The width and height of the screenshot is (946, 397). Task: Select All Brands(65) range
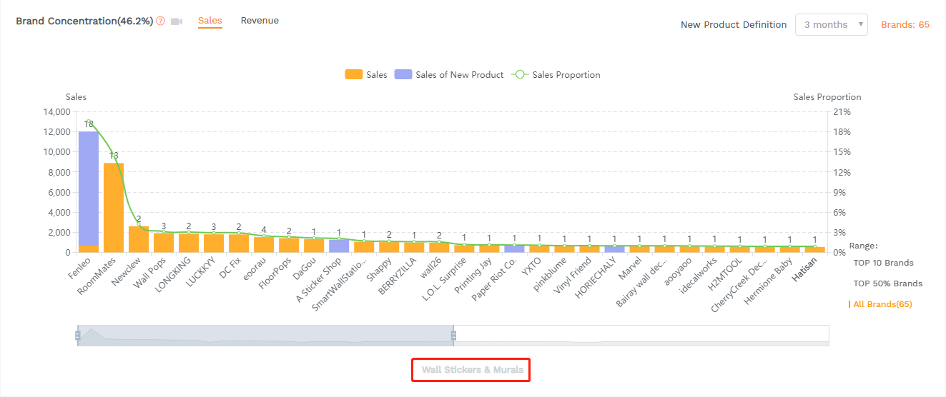(882, 304)
